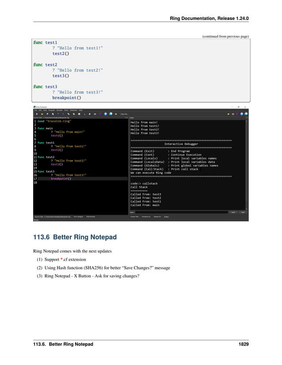282x365 pixels.
Task: Click "code:> callstack" line in output
Action: click(144, 184)
